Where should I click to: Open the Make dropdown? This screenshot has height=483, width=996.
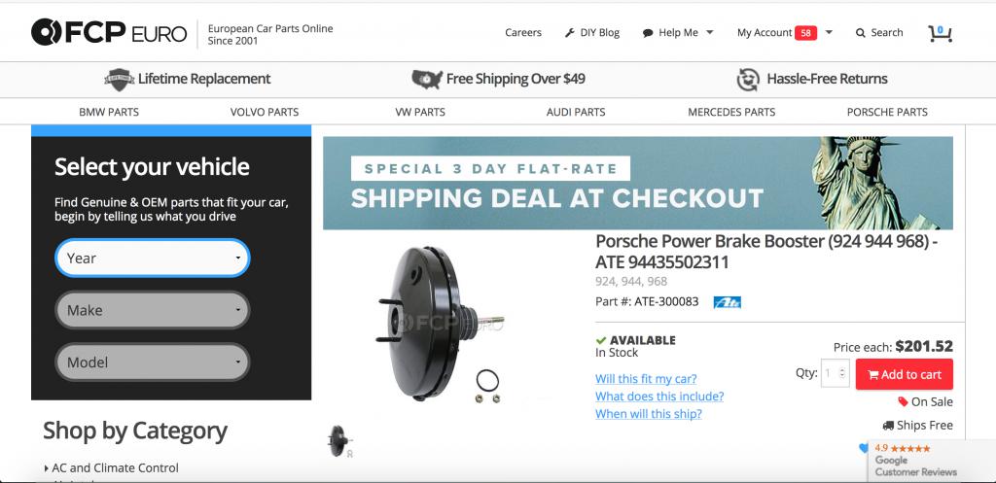tap(153, 310)
